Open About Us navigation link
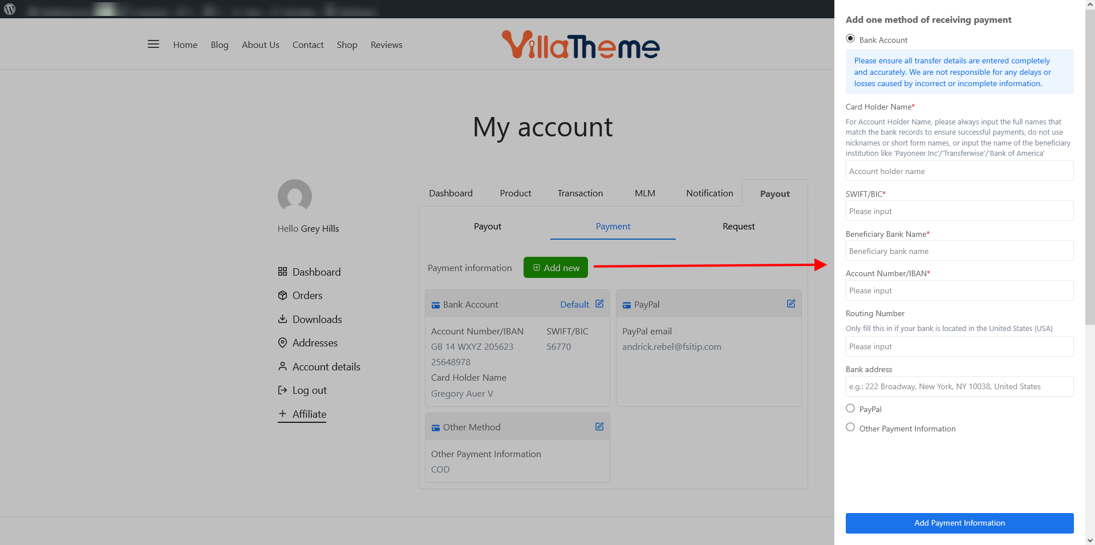1095x545 pixels. click(261, 45)
